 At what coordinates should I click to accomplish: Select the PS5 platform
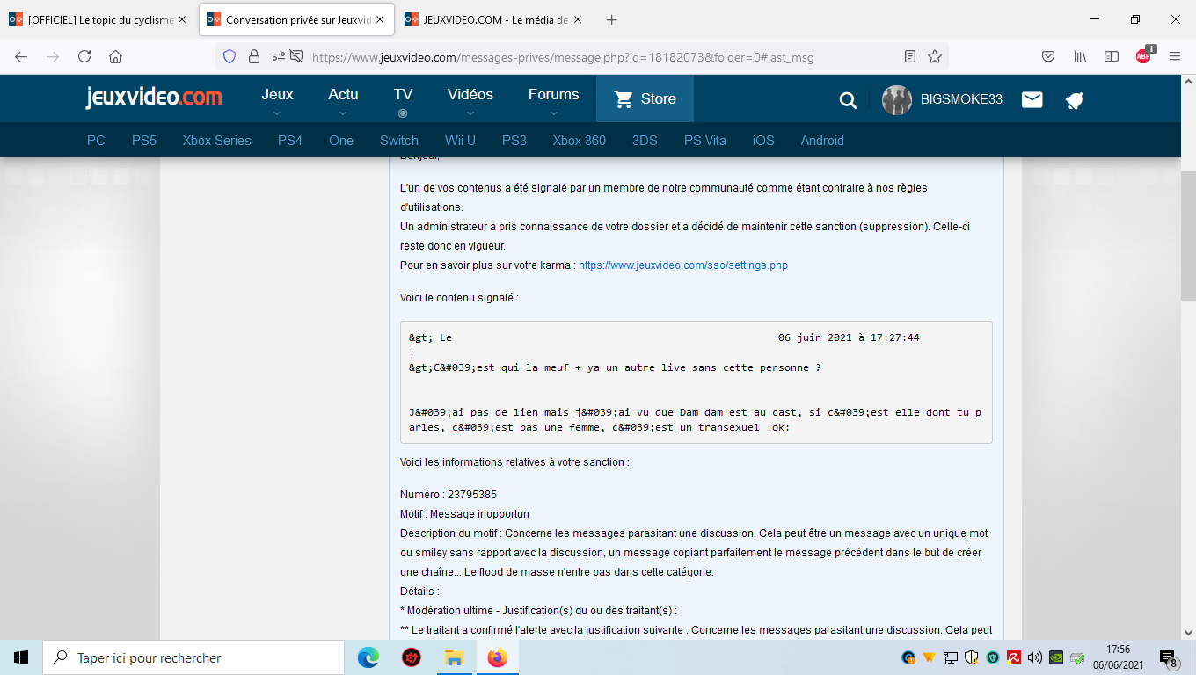144,141
